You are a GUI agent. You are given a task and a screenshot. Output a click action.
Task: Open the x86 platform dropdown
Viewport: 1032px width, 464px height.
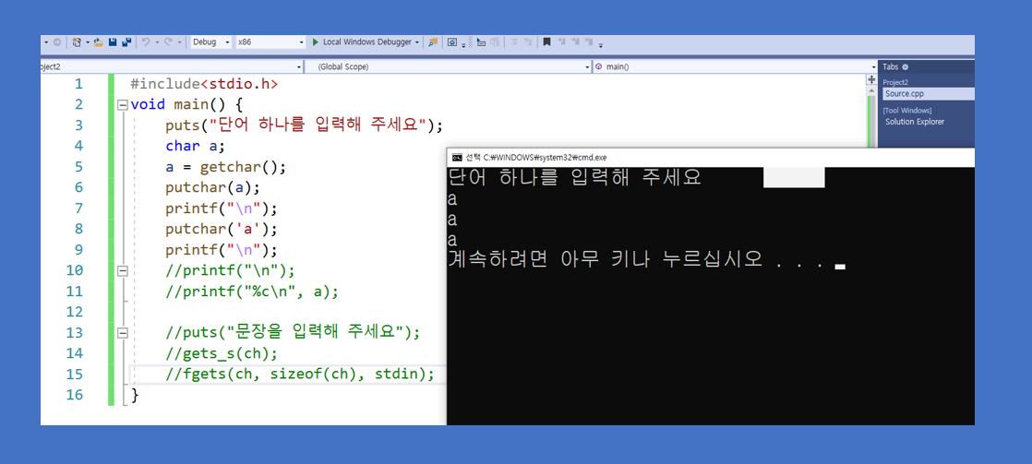pos(271,42)
